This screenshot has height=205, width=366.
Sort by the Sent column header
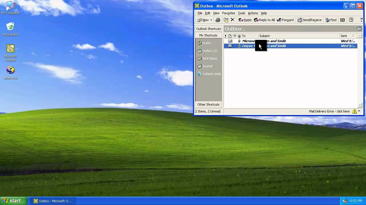[348, 36]
